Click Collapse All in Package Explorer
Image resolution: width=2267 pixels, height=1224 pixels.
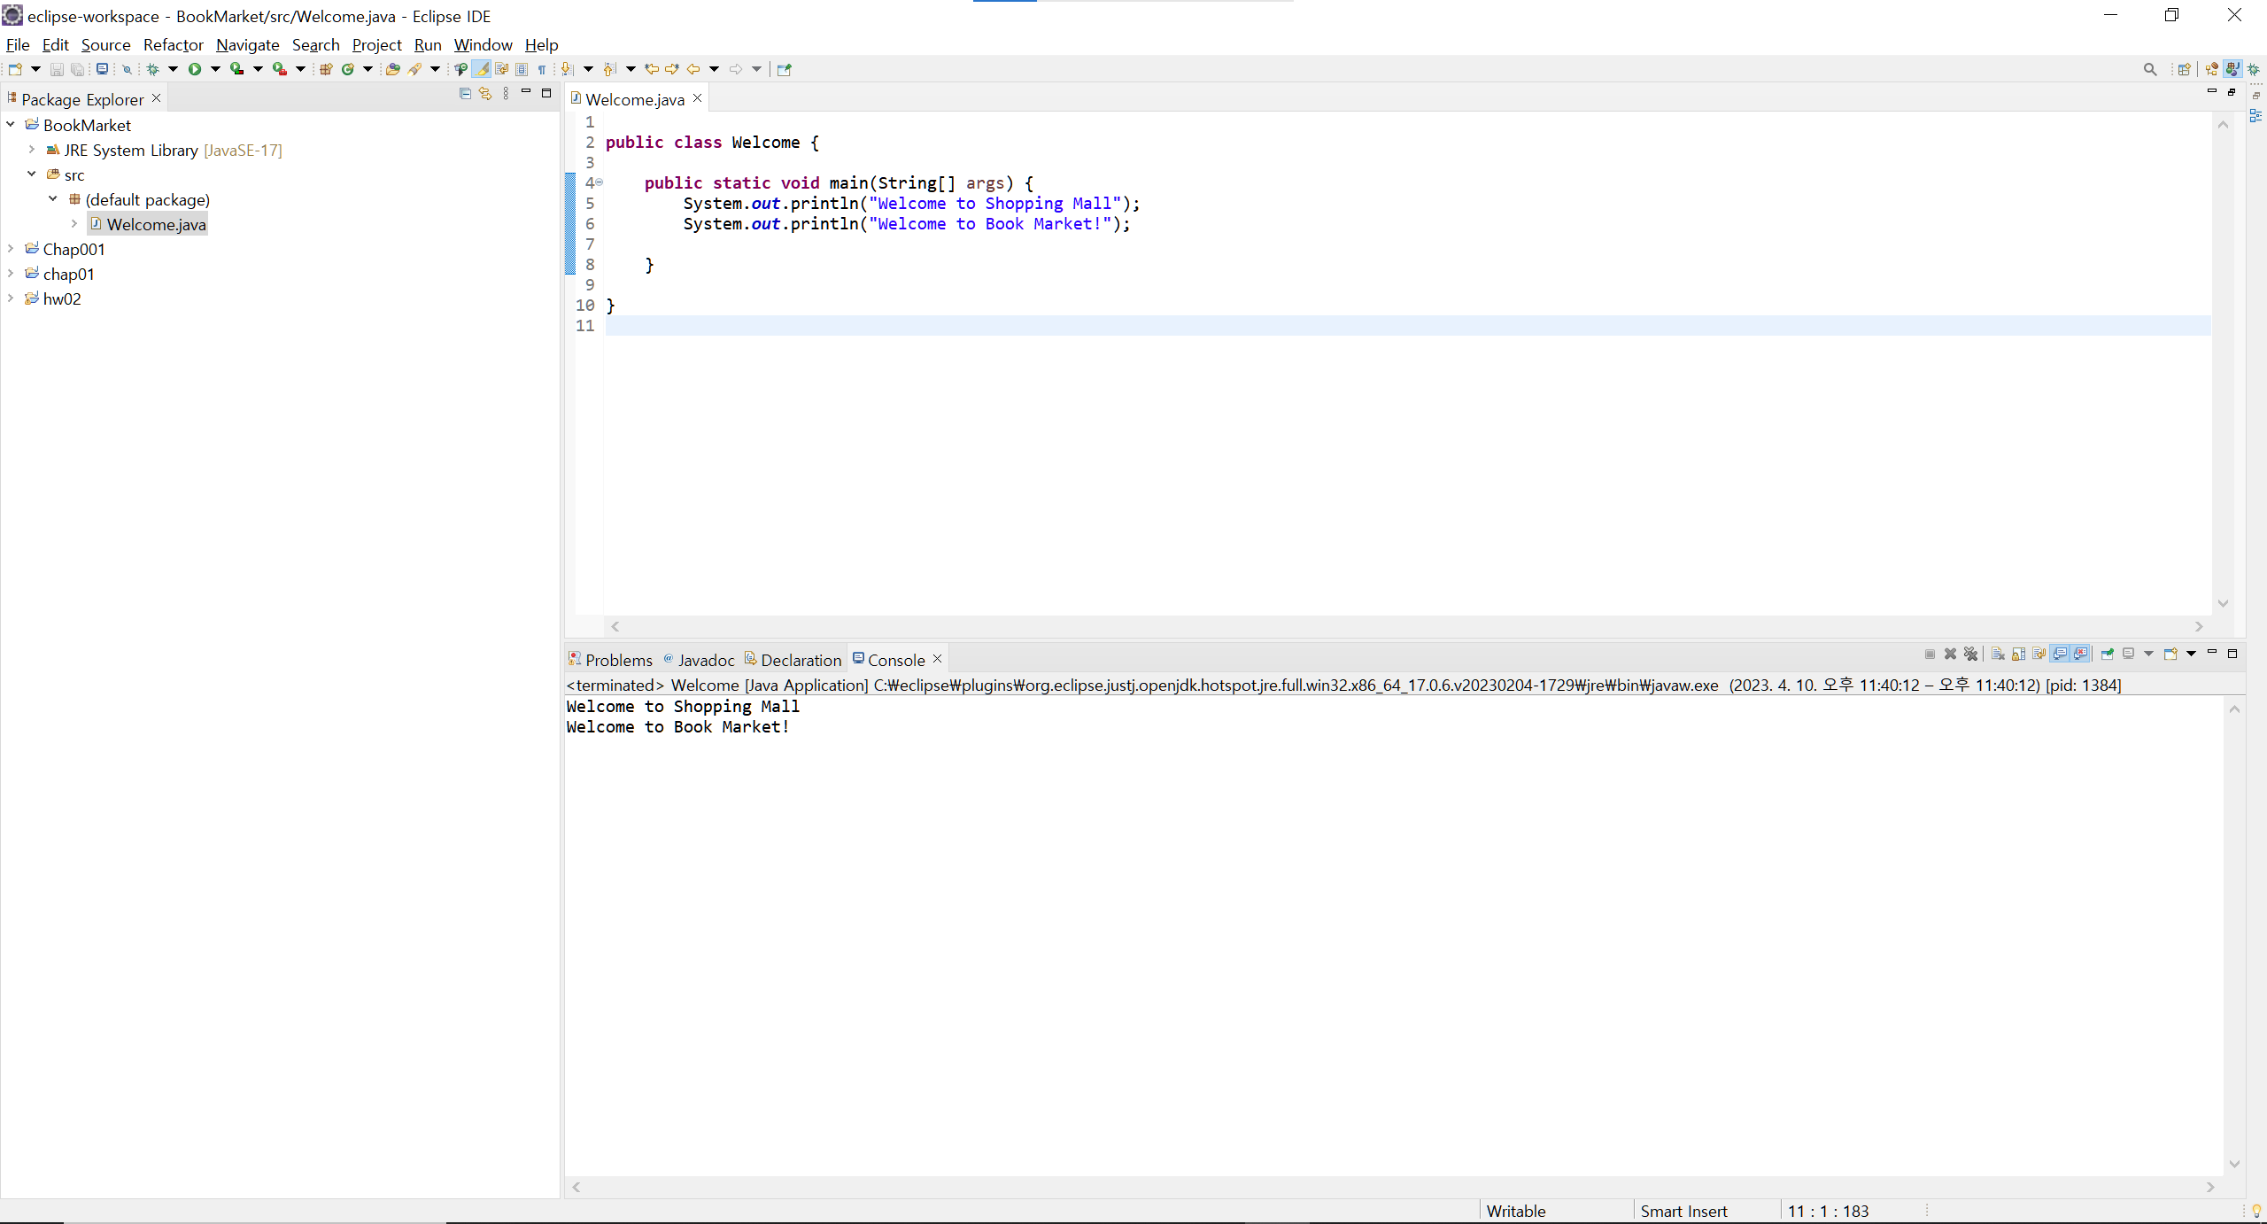(x=465, y=93)
